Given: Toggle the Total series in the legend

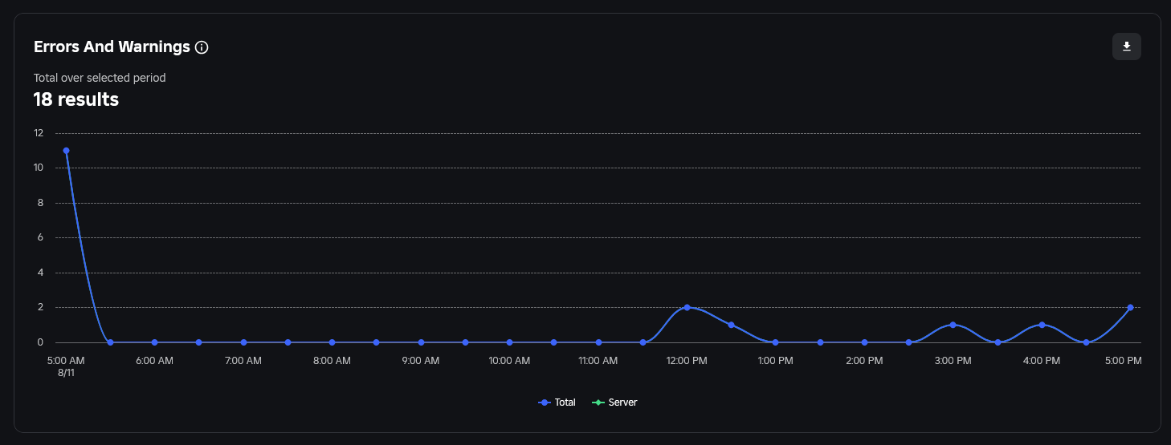Looking at the screenshot, I should click(557, 403).
